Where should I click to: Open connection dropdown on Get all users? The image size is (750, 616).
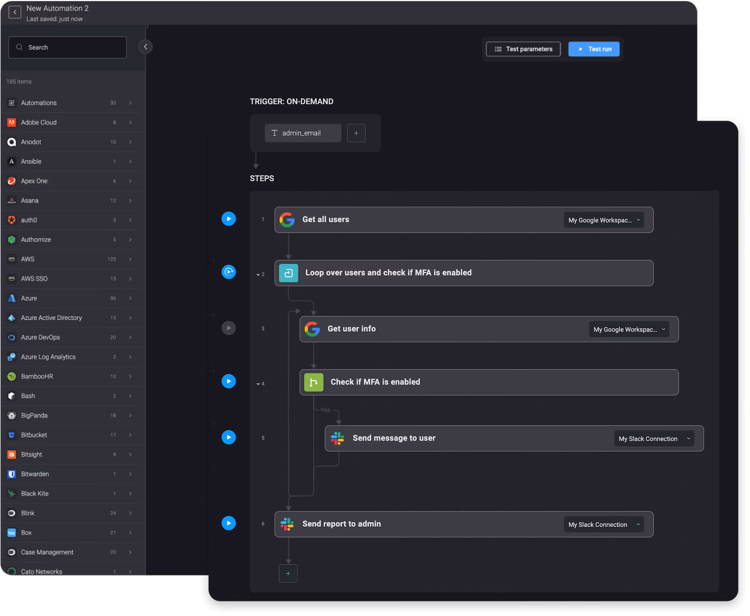click(604, 220)
